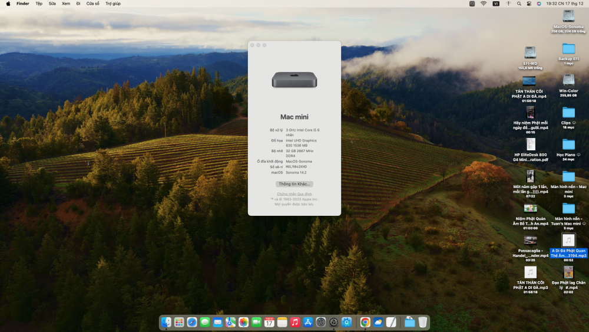Open App Store from the dock
Viewport: 589px width, 332px height.
pyautogui.click(x=308, y=322)
